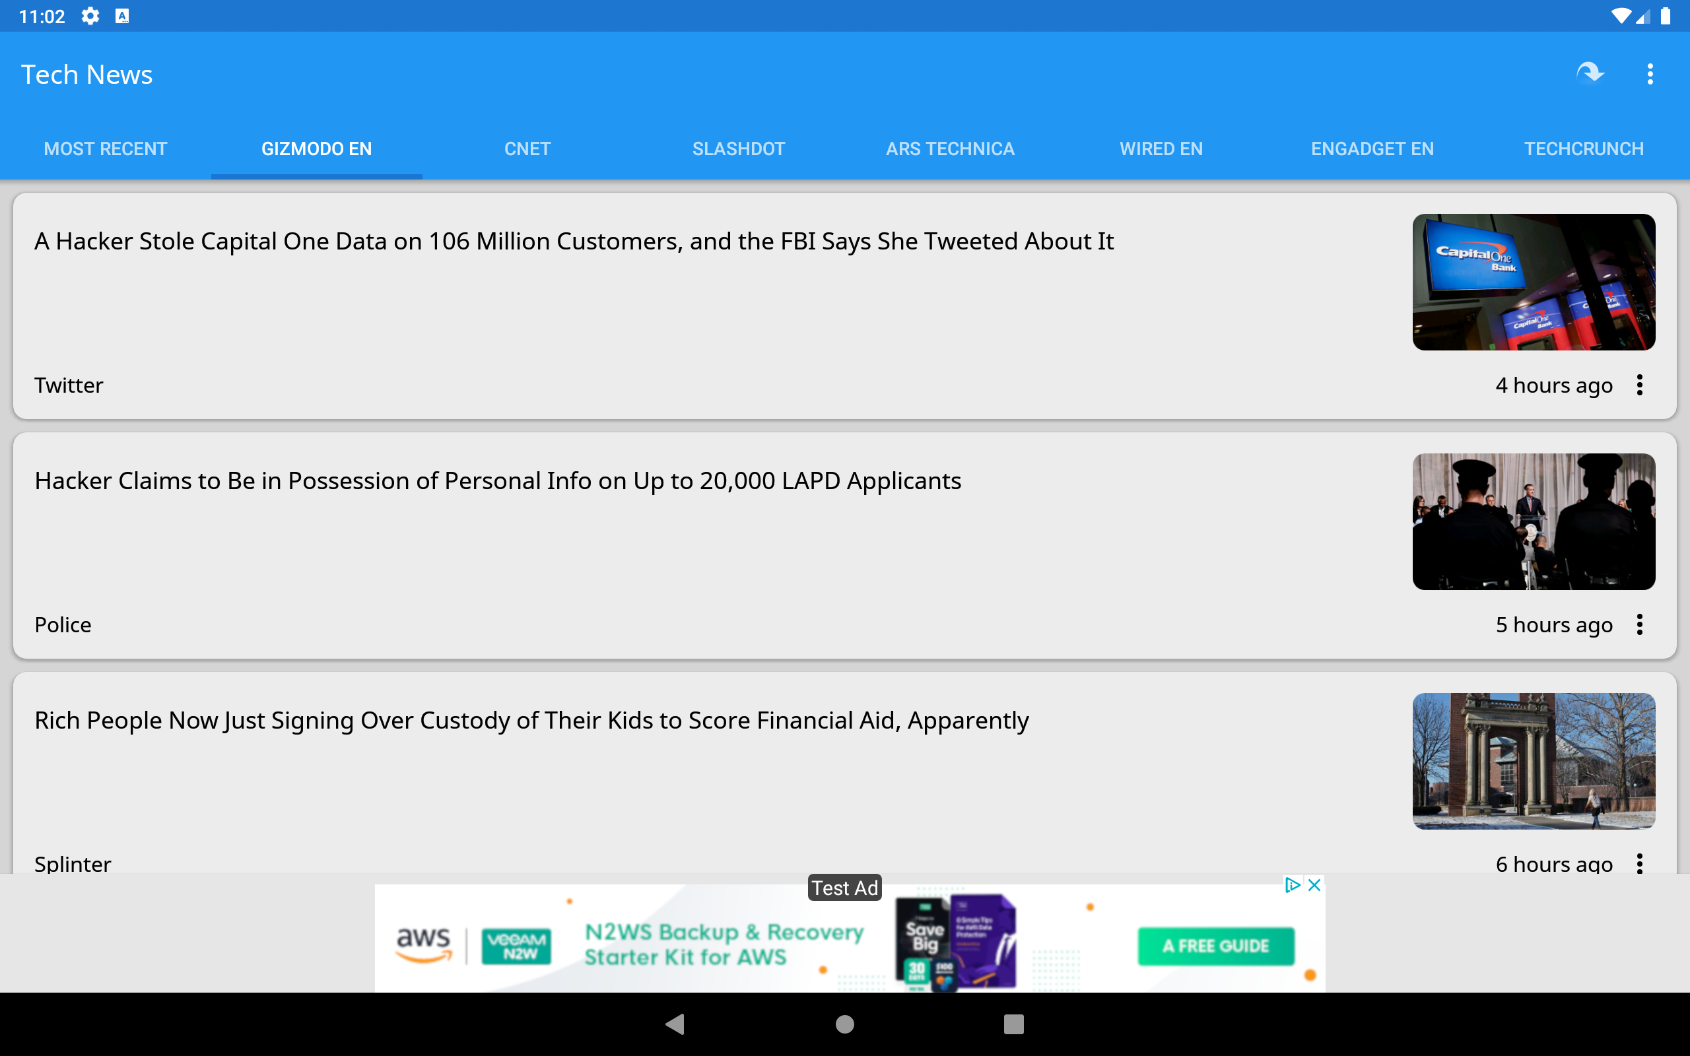This screenshot has height=1056, width=1690.
Task: Tap the refresh icon in the header
Action: [x=1590, y=73]
